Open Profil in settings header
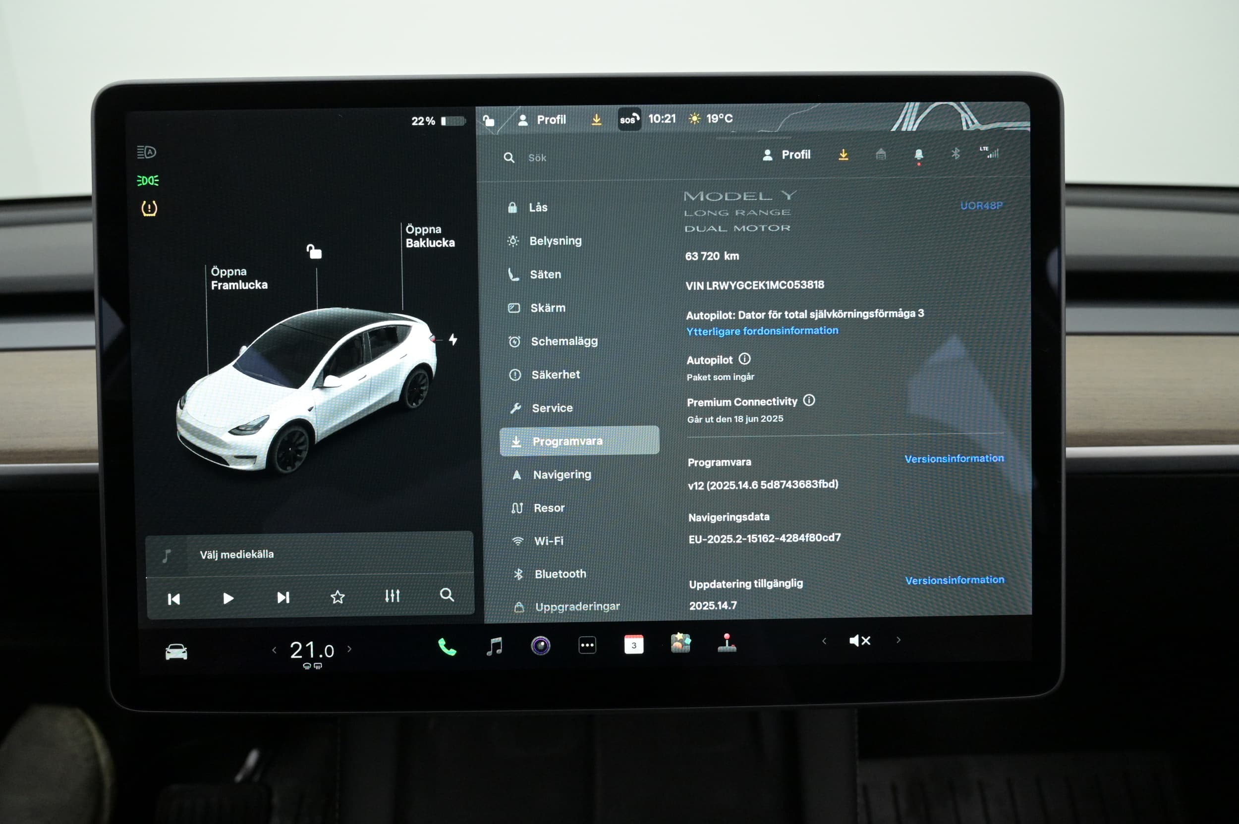1239x824 pixels. 787,155
